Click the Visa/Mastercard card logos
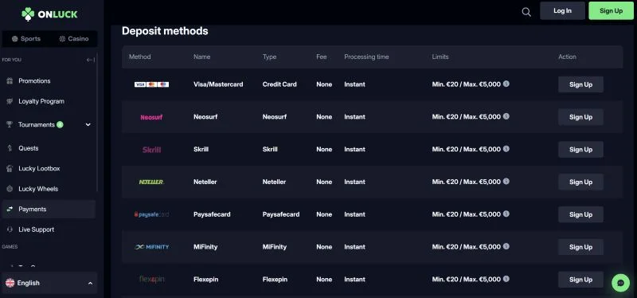This screenshot has height=298, width=637. (x=151, y=84)
